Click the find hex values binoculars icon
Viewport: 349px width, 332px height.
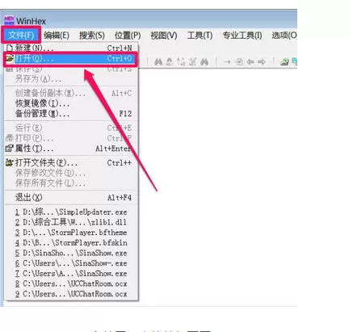[x=170, y=62]
